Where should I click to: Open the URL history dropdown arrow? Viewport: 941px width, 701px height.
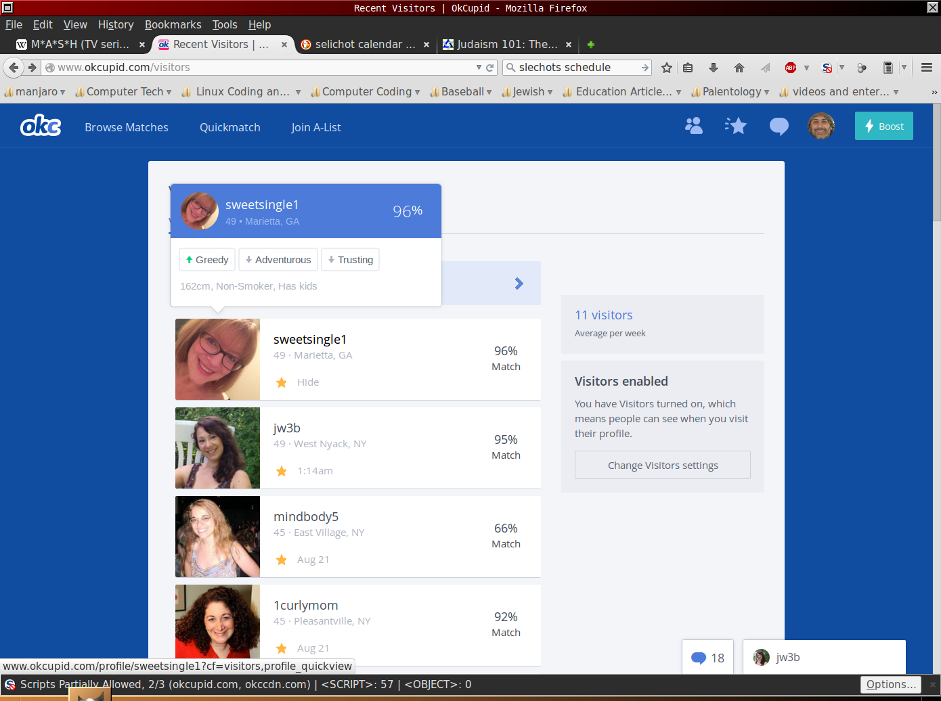[479, 68]
